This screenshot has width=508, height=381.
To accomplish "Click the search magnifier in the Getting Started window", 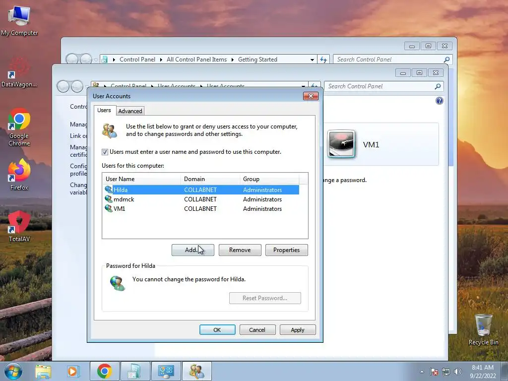I will [447, 60].
